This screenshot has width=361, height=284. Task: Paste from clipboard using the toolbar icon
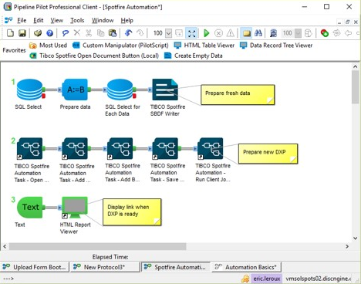113,33
